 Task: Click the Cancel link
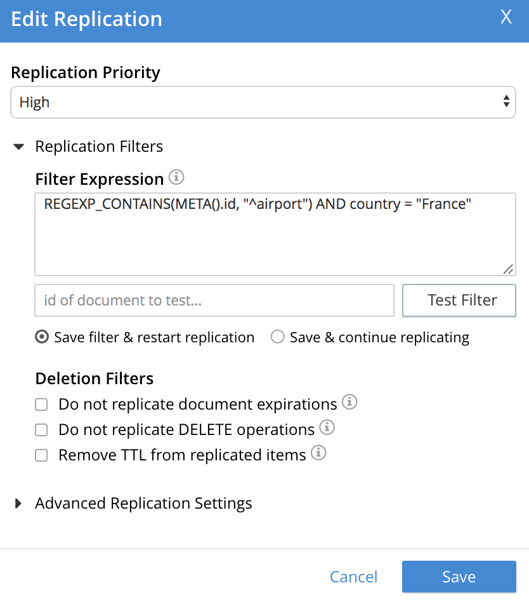[353, 577]
